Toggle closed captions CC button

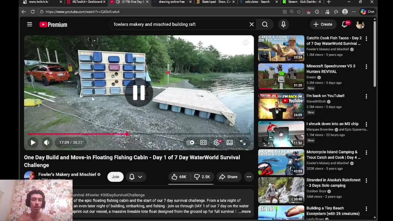203,142
